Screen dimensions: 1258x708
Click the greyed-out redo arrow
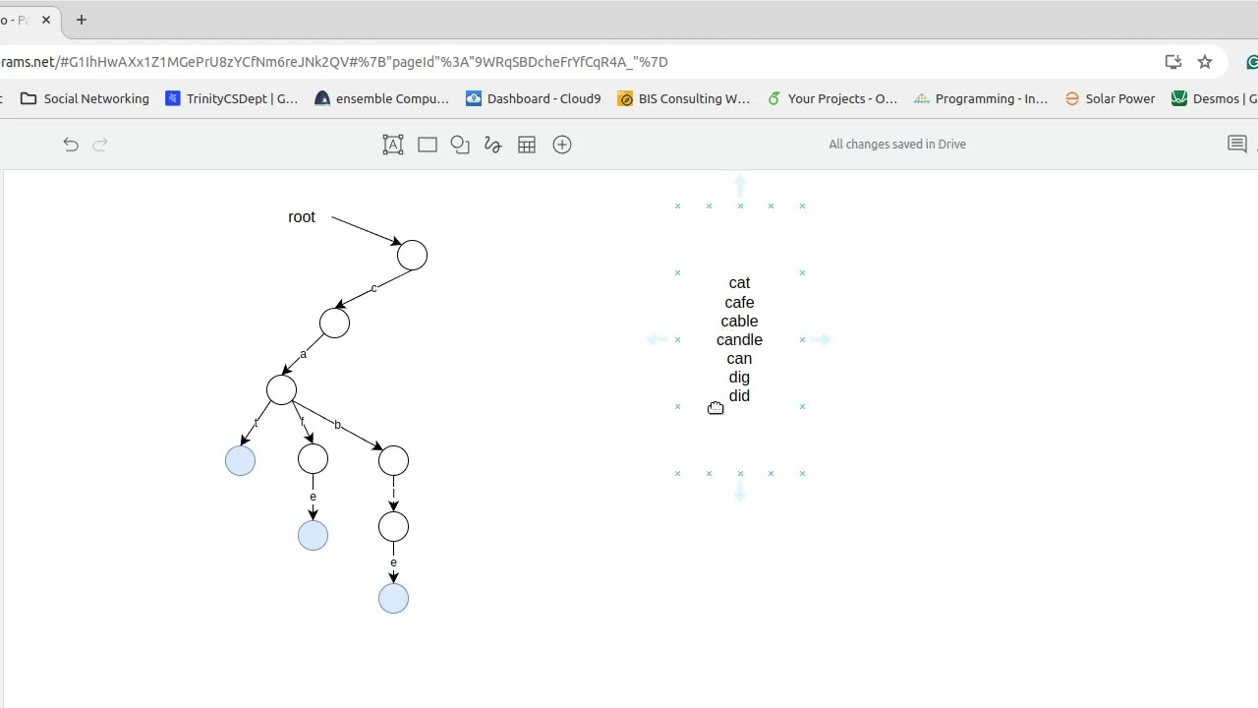[99, 145]
